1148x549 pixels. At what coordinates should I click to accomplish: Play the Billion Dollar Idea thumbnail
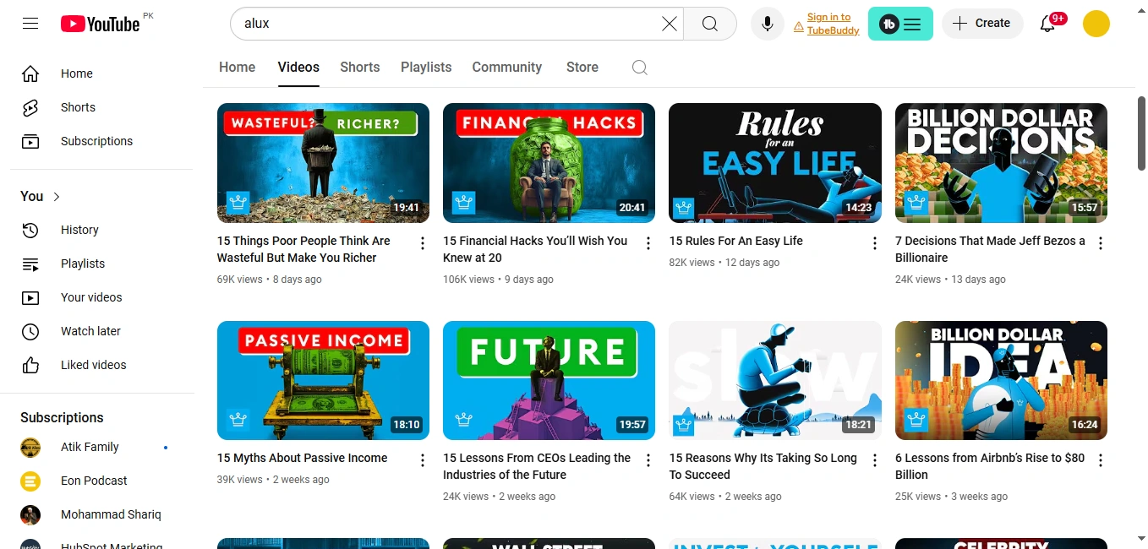1001,380
